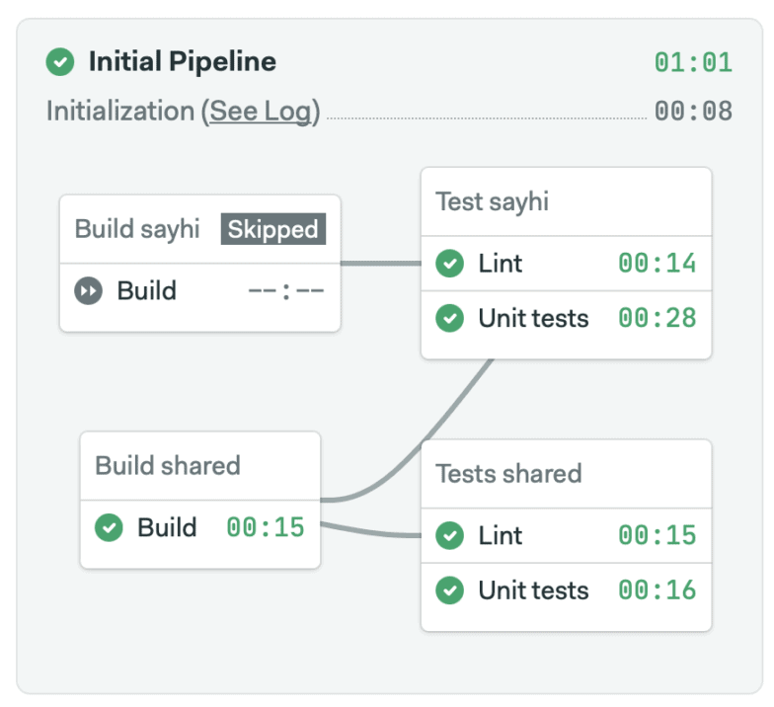The height and width of the screenshot is (707, 774).
Task: Select the Build sayhi block header
Action: click(x=137, y=230)
